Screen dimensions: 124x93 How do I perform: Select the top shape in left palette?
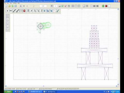[x=7, y=16]
